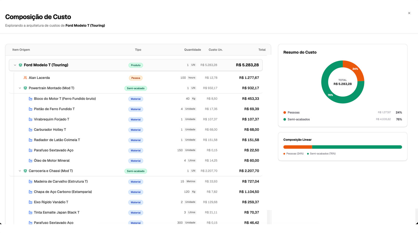Click the Material badge for Bloco do Motor T
418x233 pixels.
click(136, 99)
